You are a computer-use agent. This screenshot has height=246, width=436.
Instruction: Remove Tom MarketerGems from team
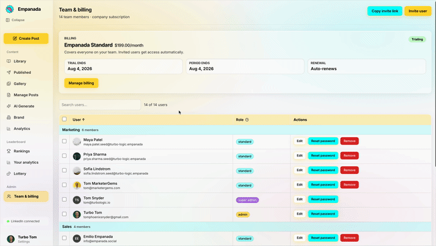pyautogui.click(x=349, y=184)
